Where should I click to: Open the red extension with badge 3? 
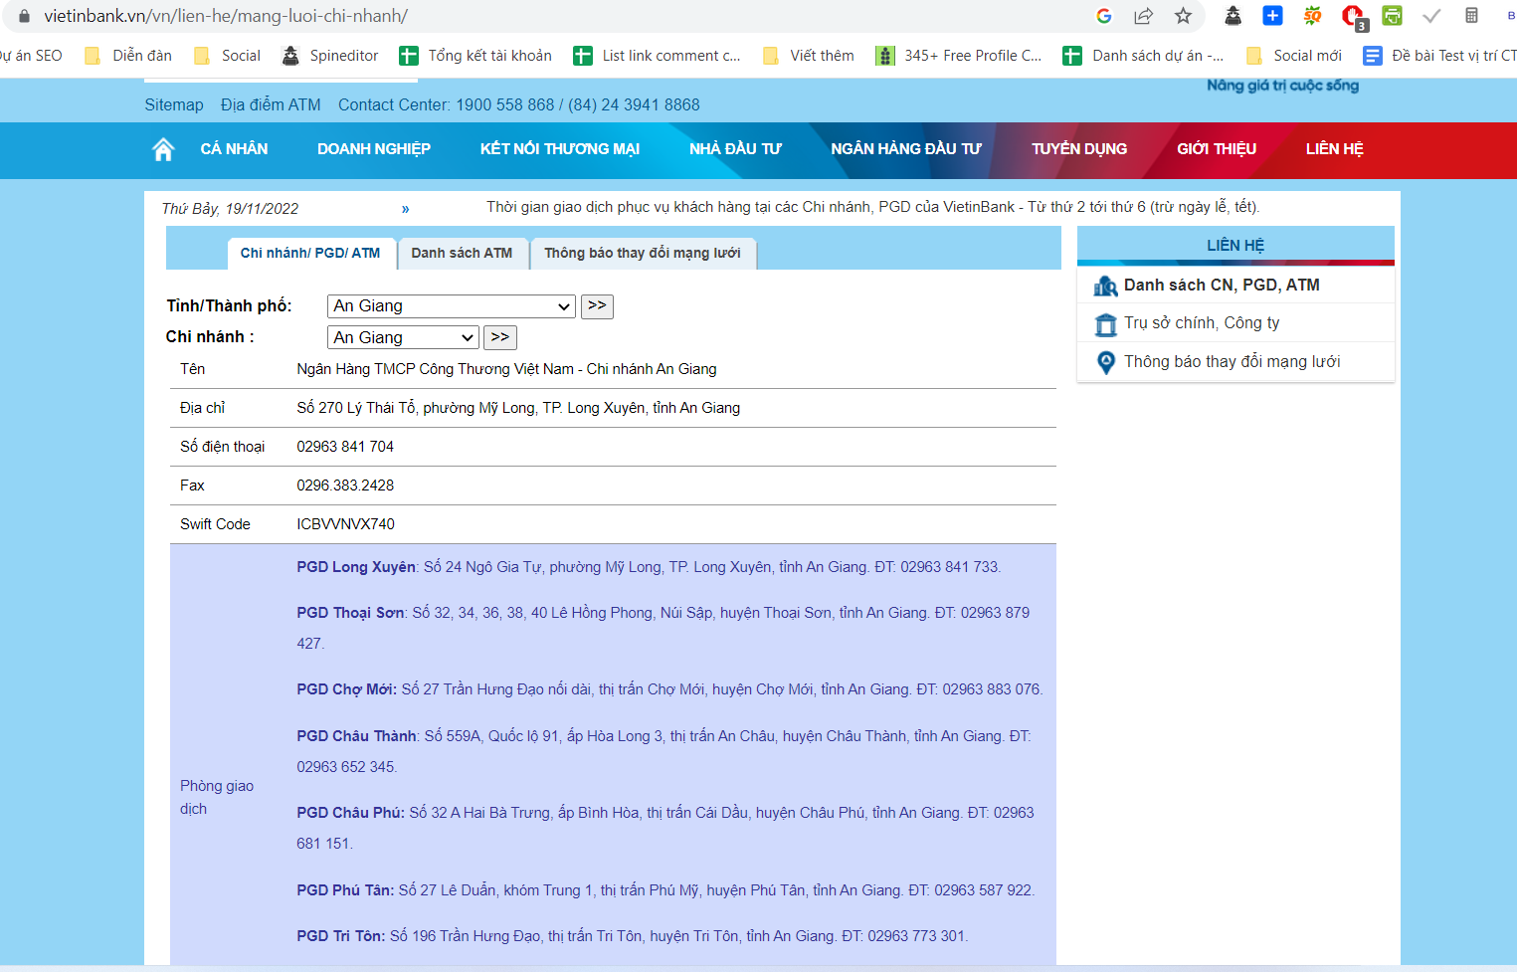[x=1353, y=17]
